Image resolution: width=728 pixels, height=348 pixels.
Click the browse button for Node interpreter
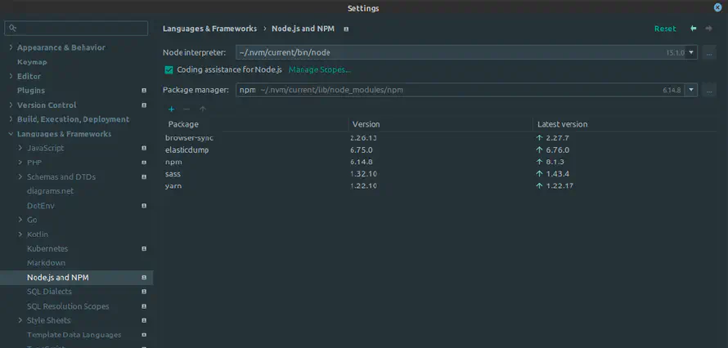pos(709,53)
